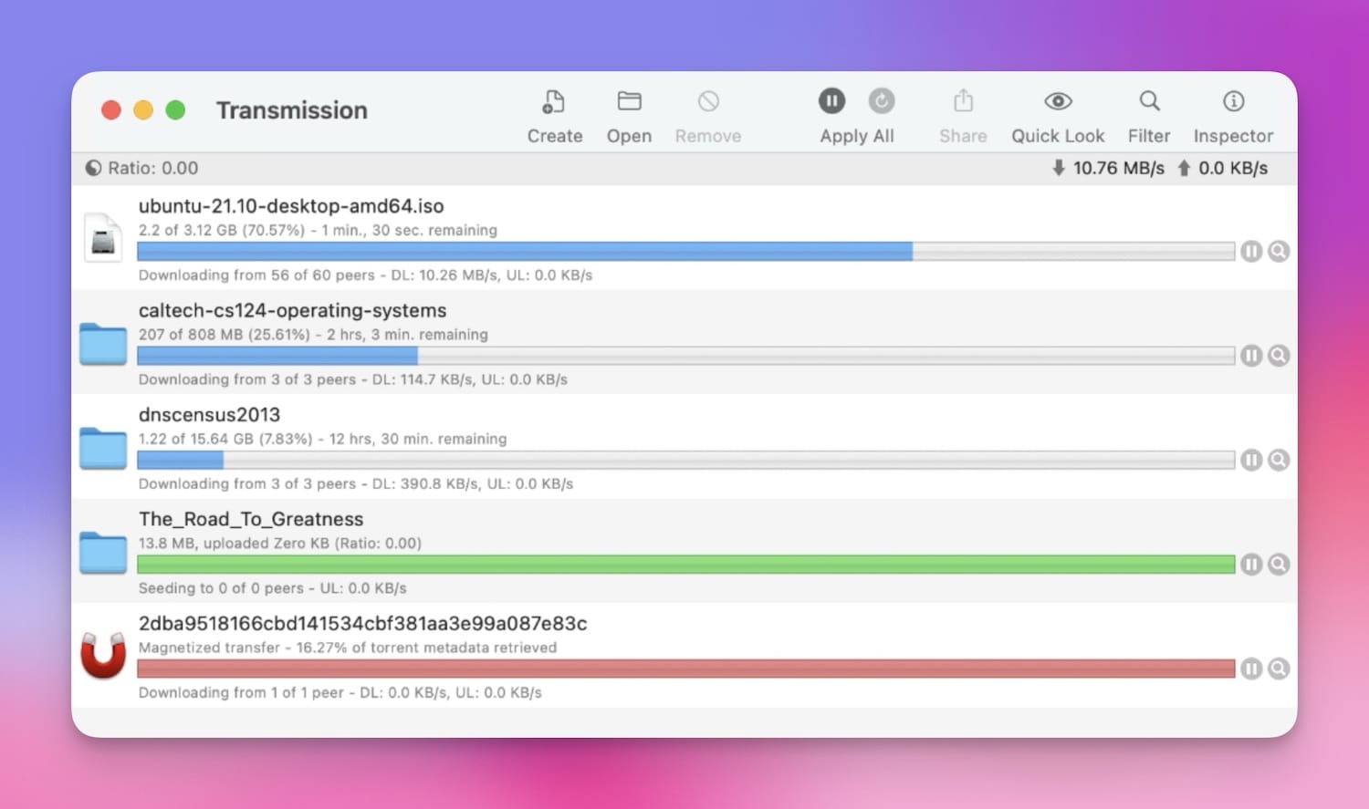The image size is (1369, 809).
Task: Reveal ubuntu-21.10-desktop-amd64.iso in Finder
Action: point(1279,251)
